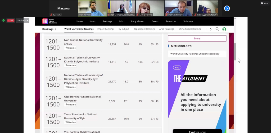This screenshot has width=271, height=133.
Task: Click location pin in Ivan Franko row
Action: (66, 48)
